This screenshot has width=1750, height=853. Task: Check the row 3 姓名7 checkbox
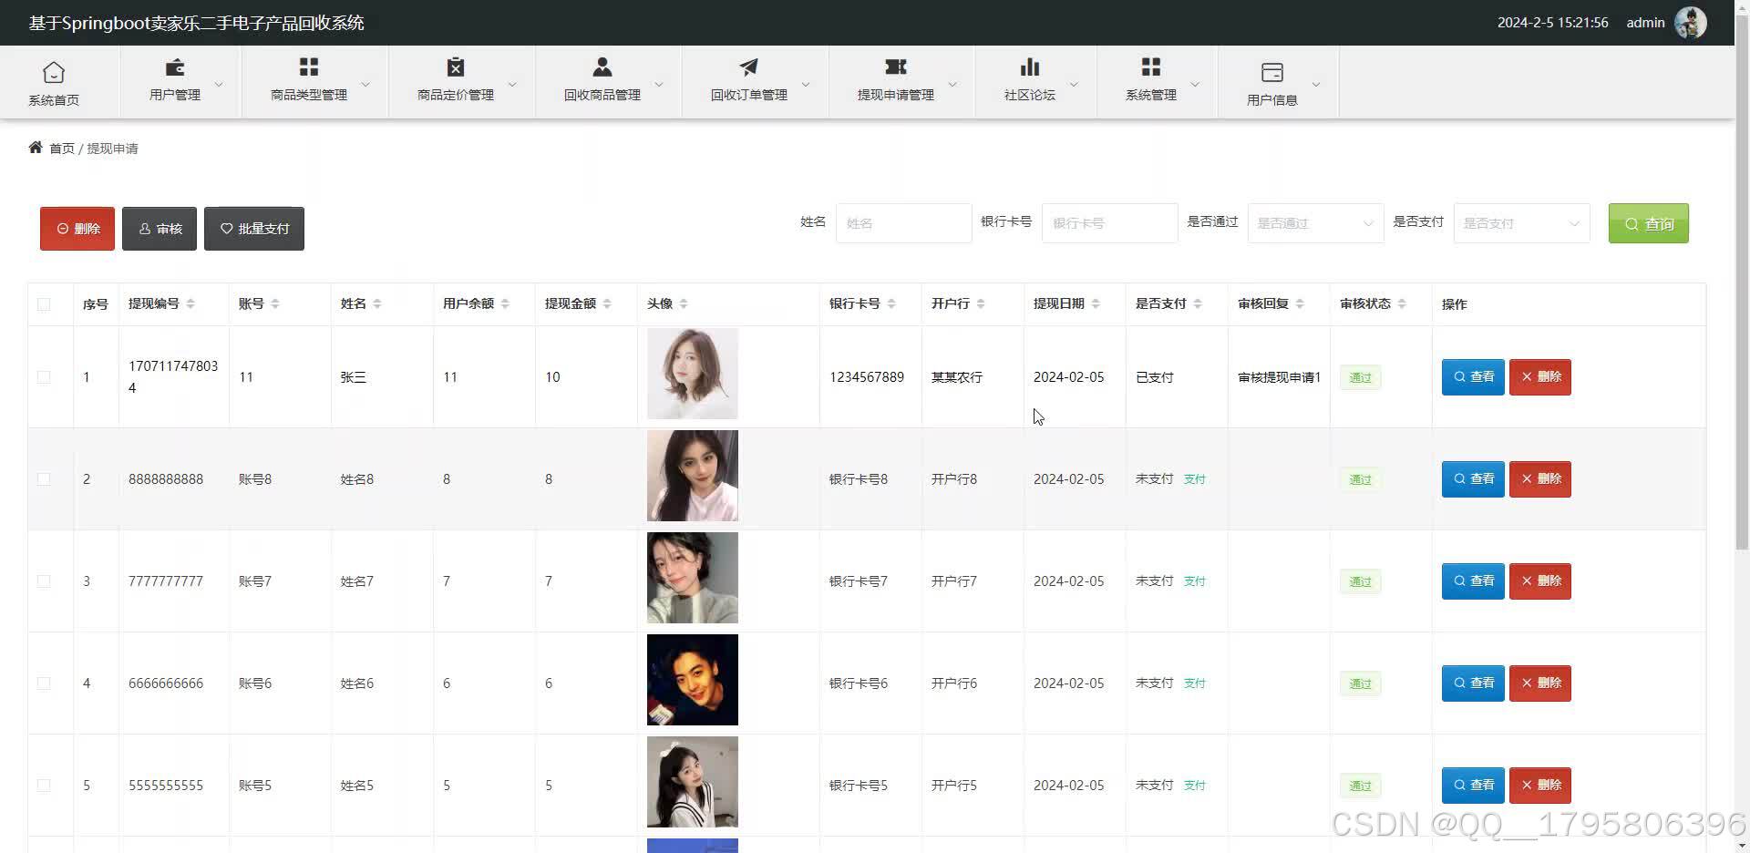point(44,581)
